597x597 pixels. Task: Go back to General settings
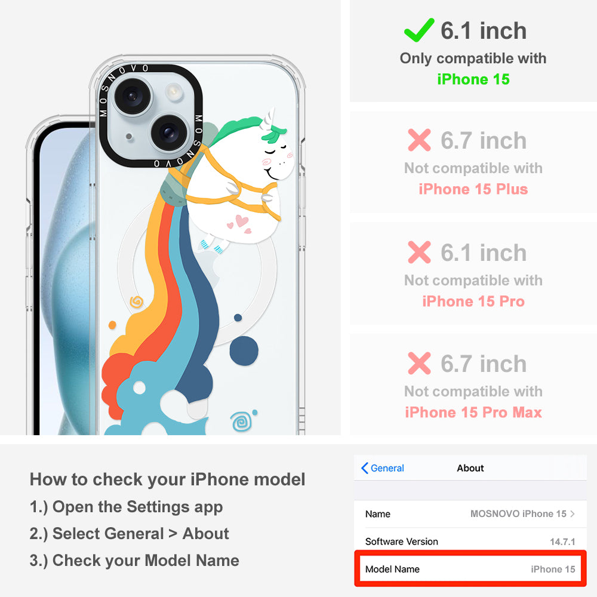383,468
